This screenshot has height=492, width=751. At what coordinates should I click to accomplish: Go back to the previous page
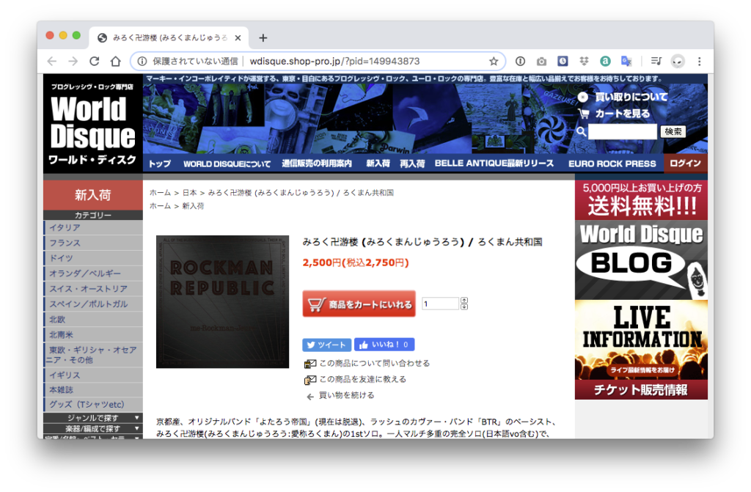[52, 62]
